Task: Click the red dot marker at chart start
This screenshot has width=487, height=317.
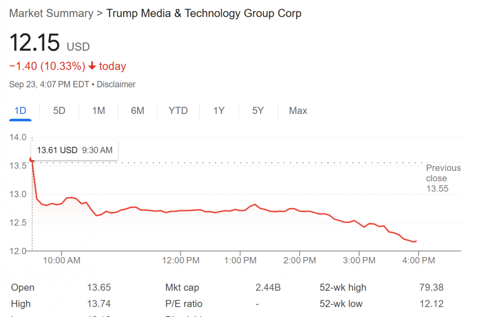Action: pyautogui.click(x=31, y=158)
